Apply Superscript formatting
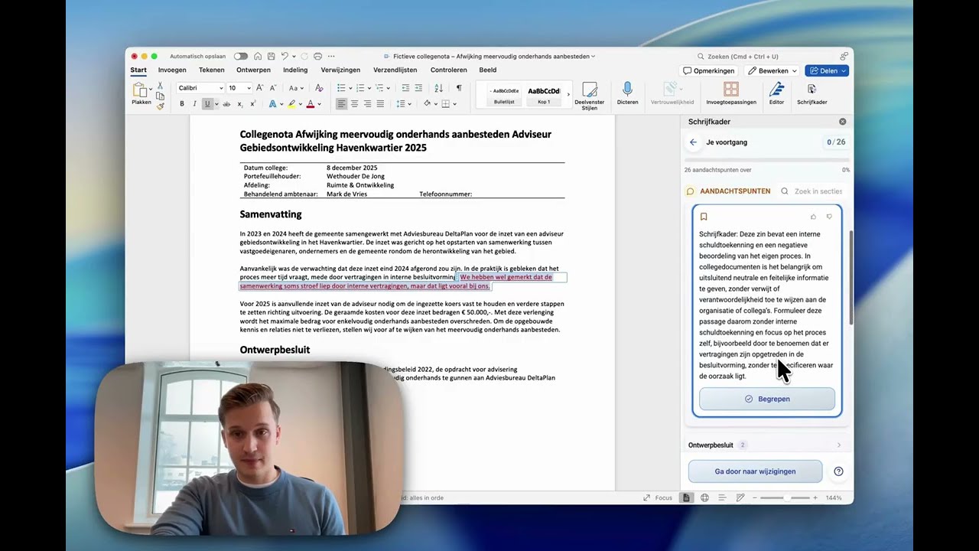 [253, 104]
